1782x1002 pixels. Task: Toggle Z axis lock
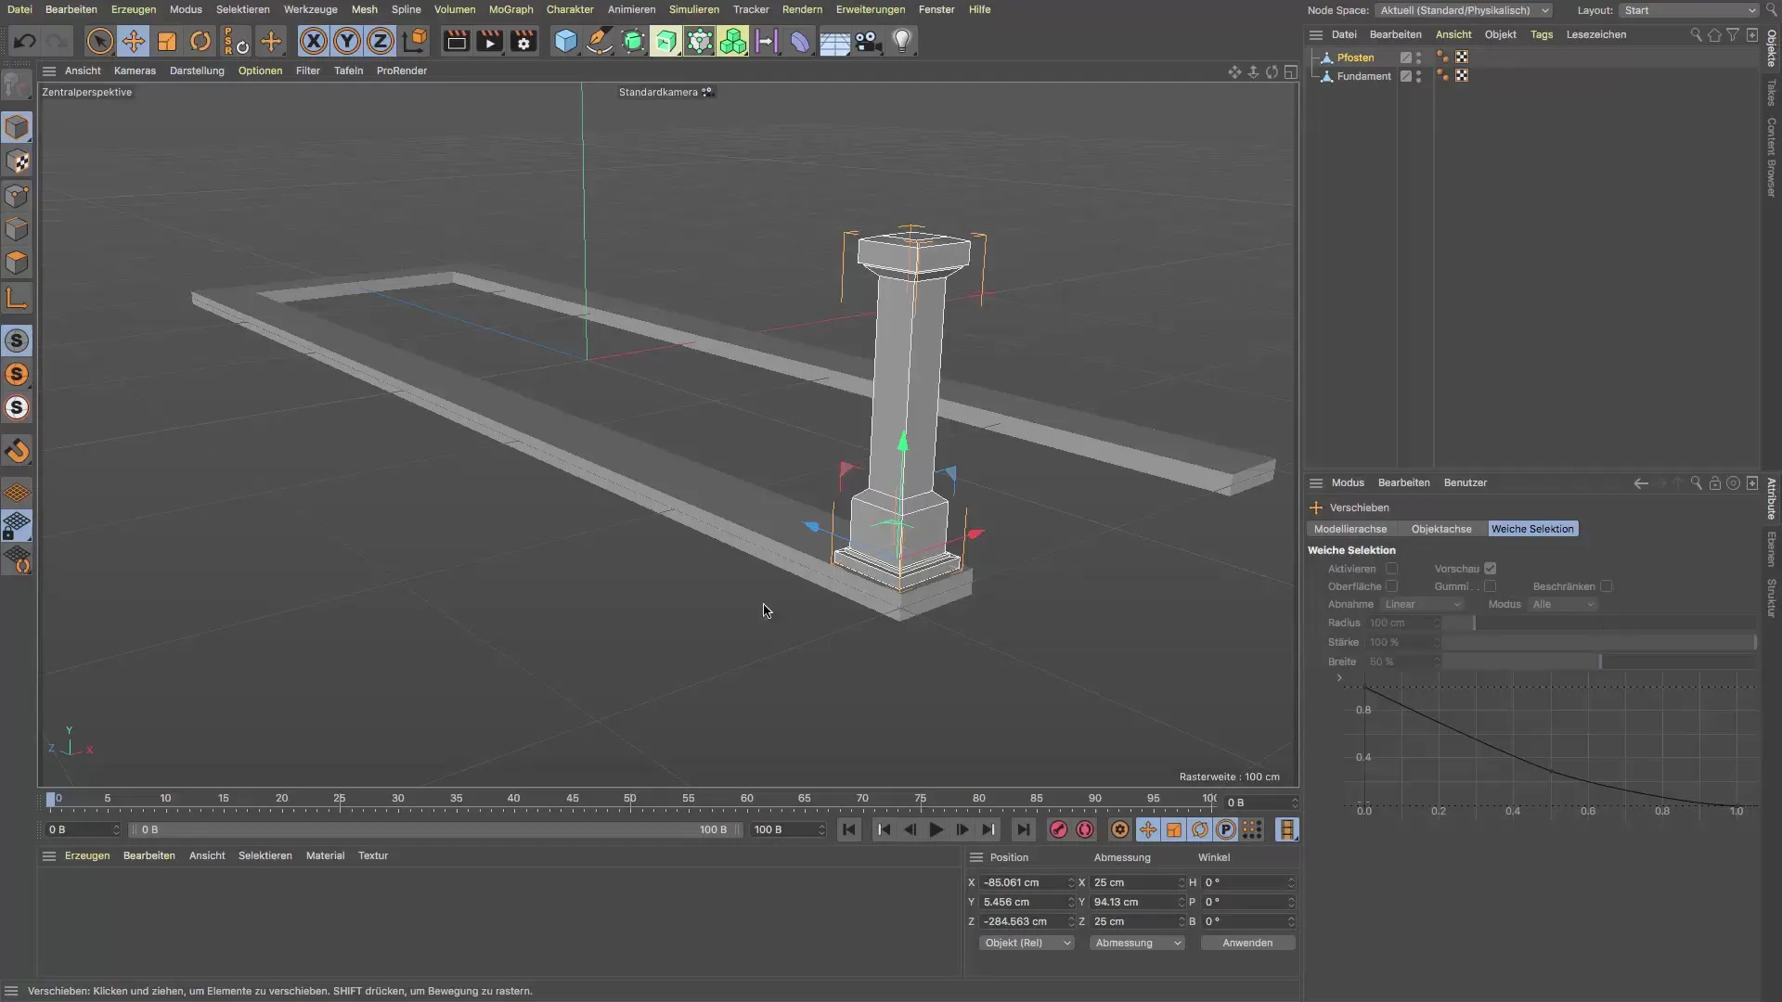tap(381, 41)
